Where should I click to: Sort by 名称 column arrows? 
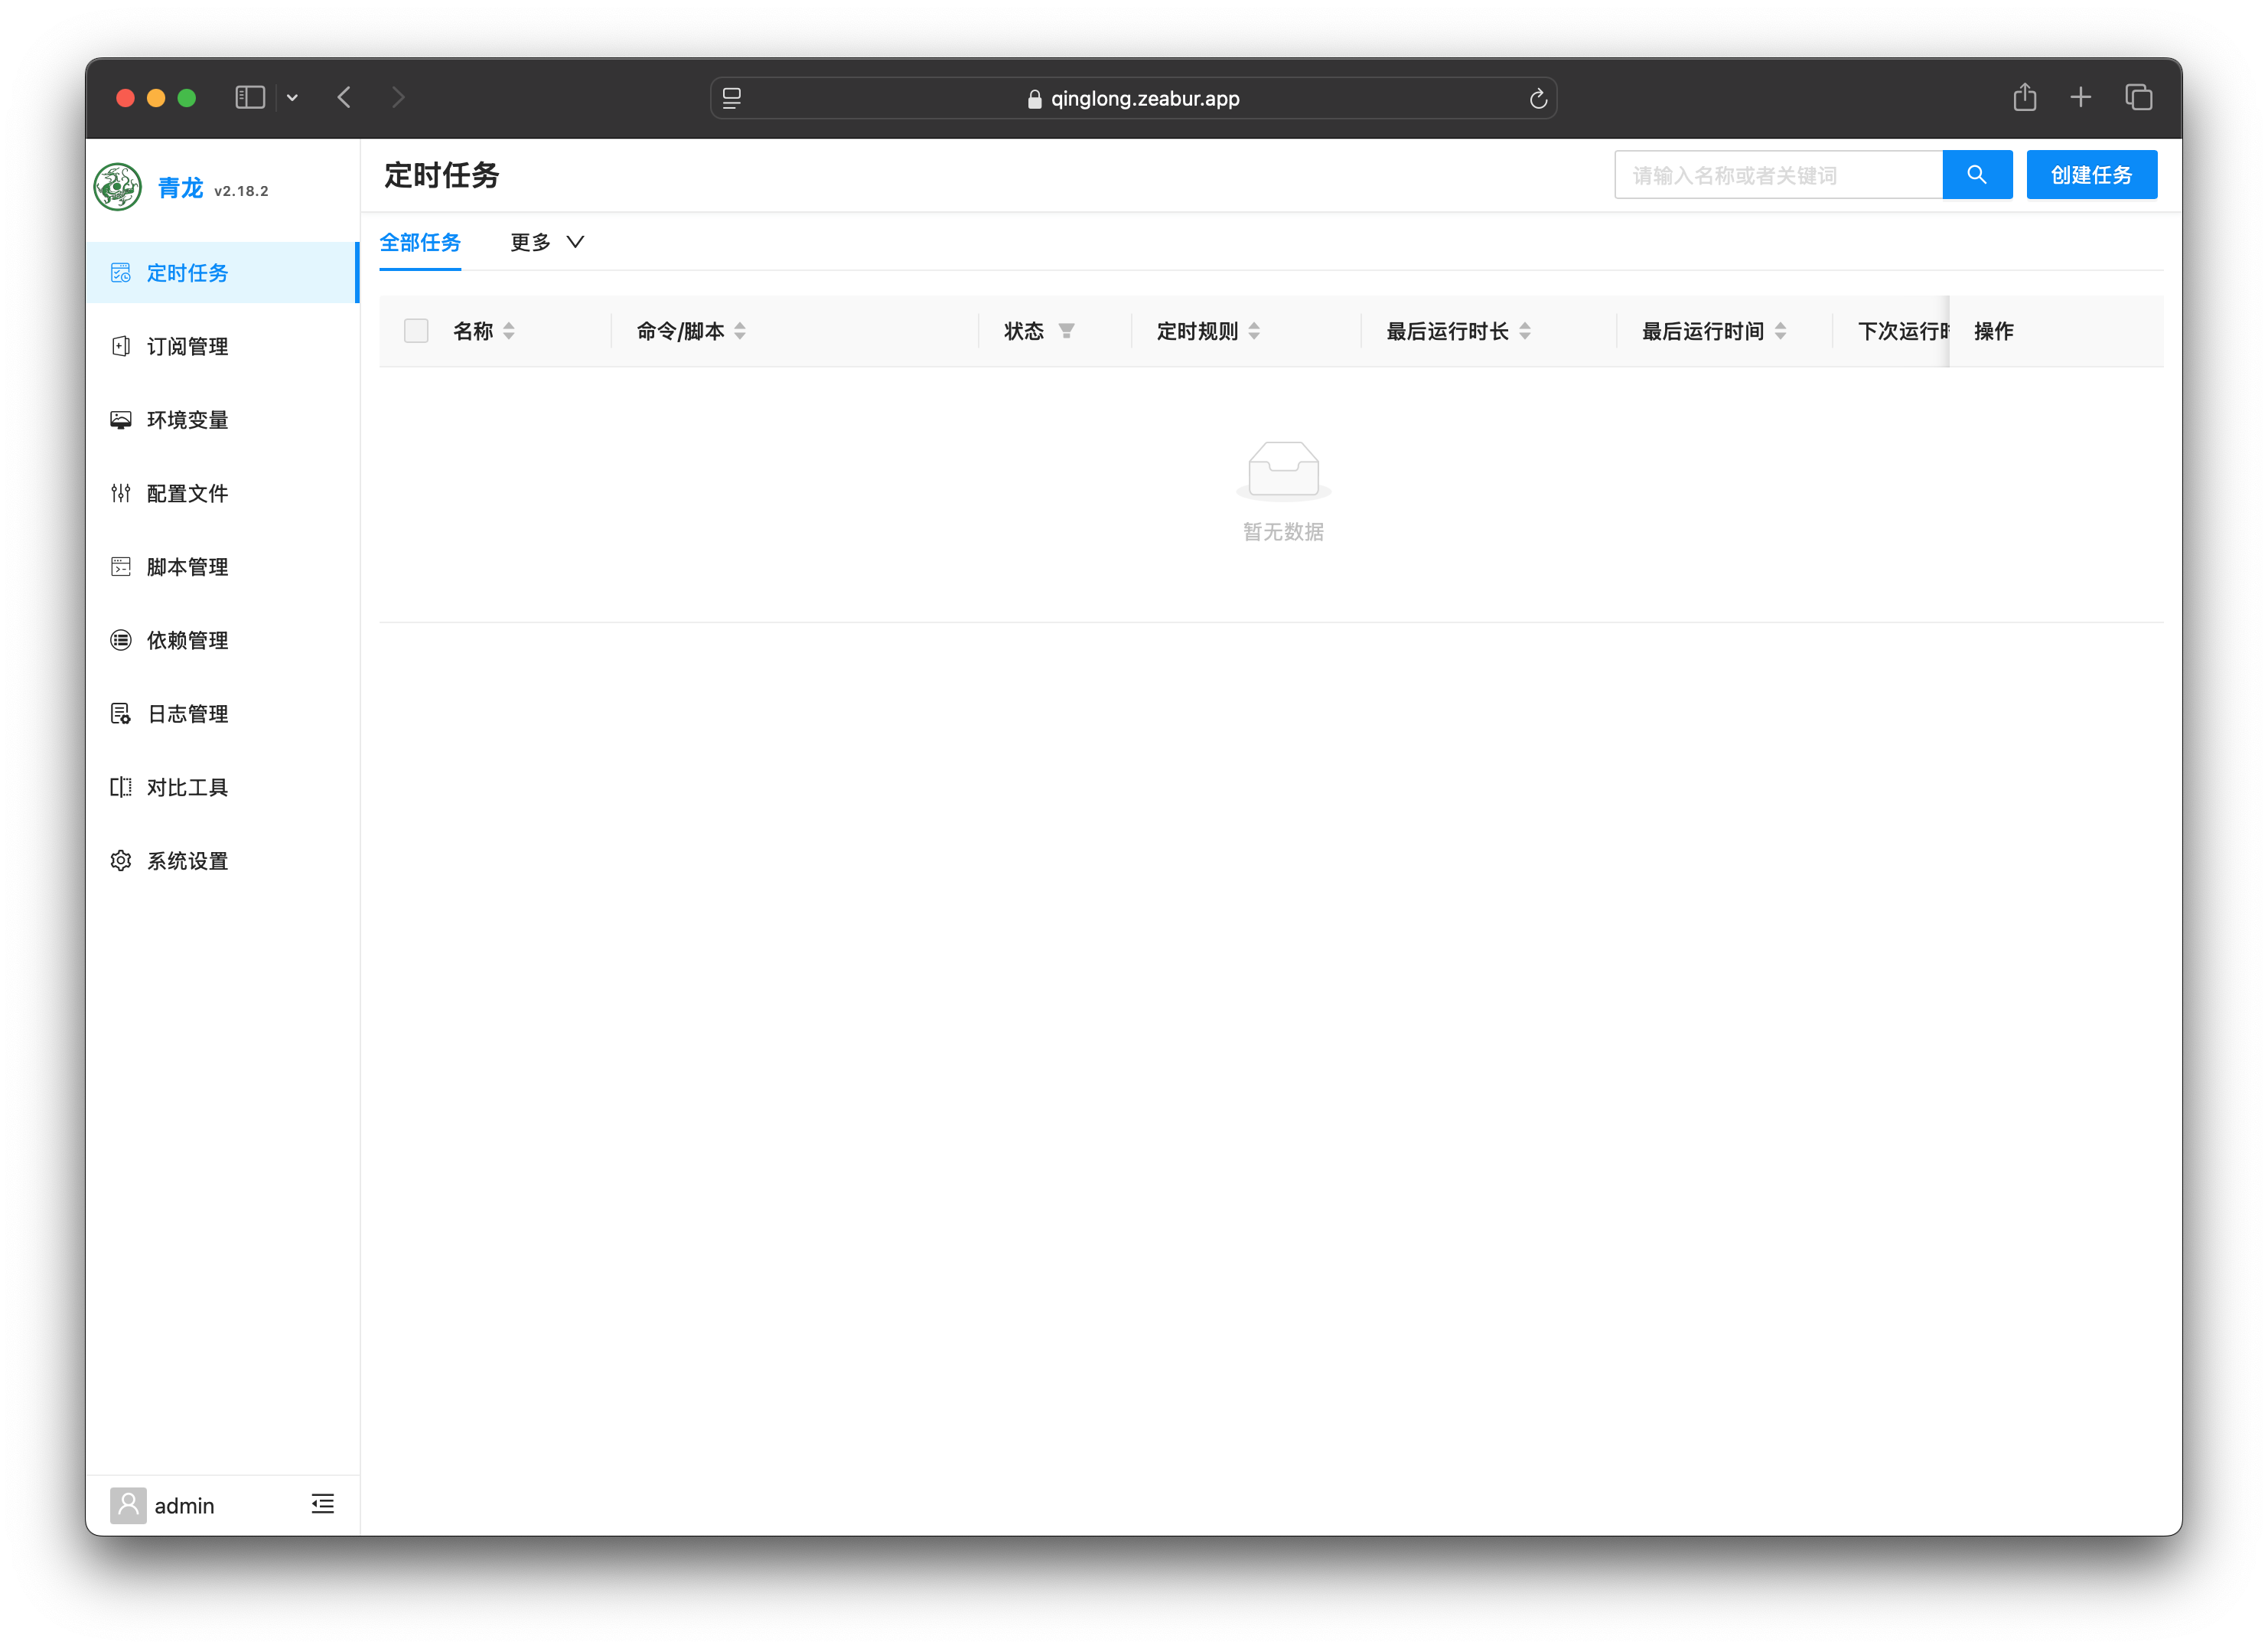[509, 331]
